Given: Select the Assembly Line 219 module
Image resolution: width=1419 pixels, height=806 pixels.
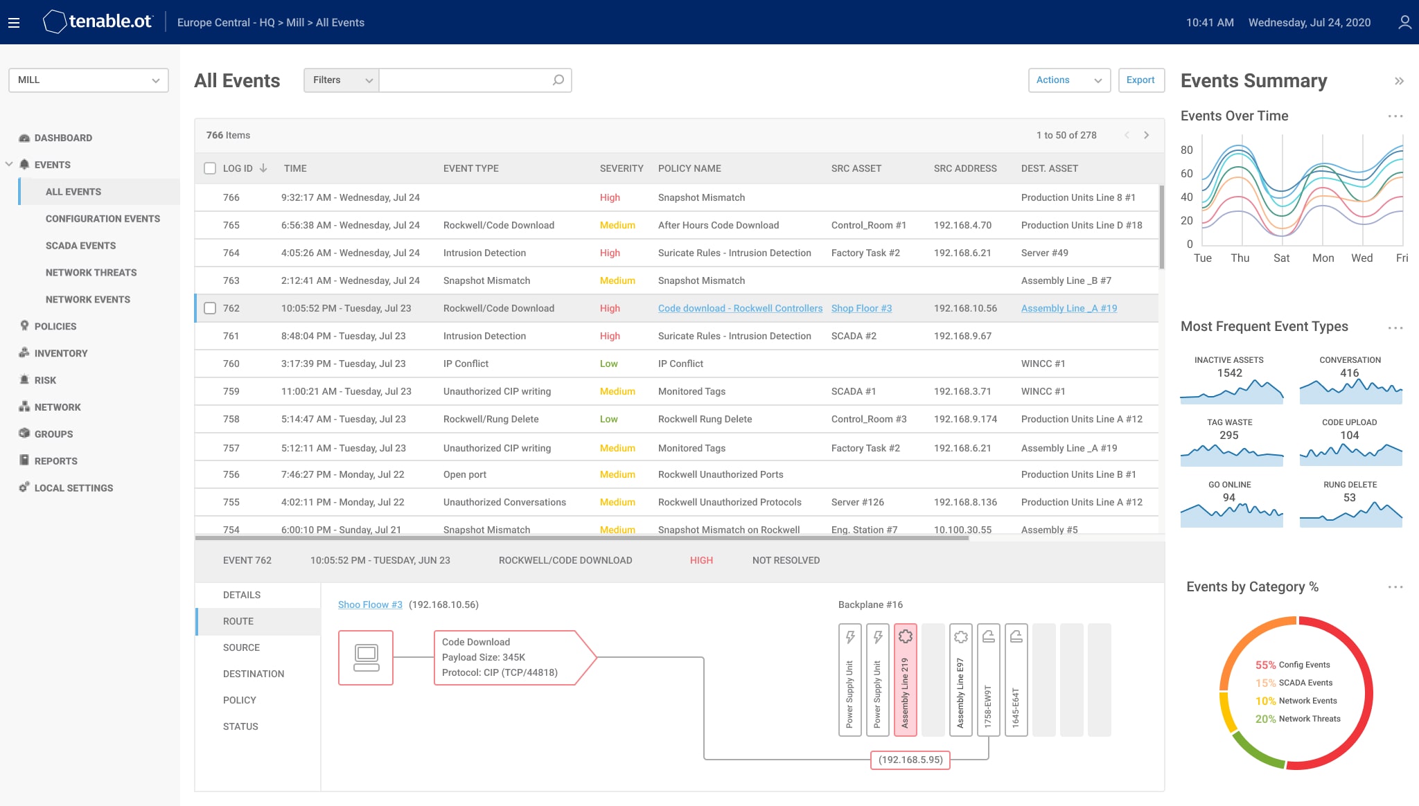Looking at the screenshot, I should (x=906, y=680).
